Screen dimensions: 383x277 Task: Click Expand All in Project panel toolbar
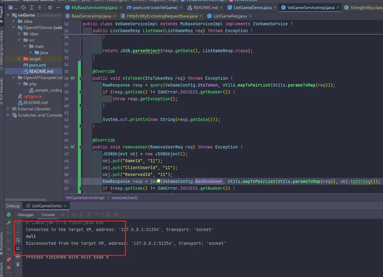click(x=32, y=8)
